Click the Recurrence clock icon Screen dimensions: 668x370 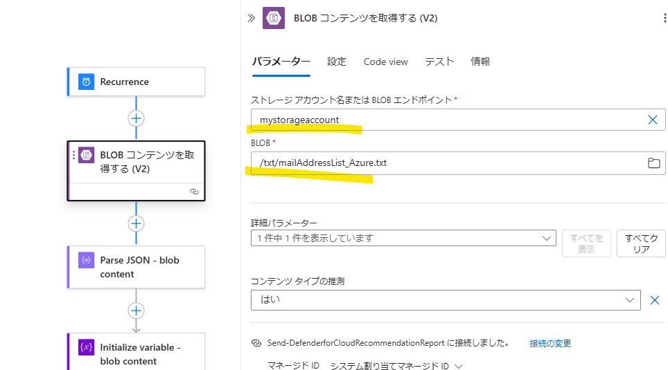pos(86,82)
